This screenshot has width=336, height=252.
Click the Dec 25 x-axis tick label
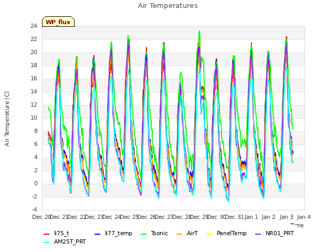pos(130,217)
